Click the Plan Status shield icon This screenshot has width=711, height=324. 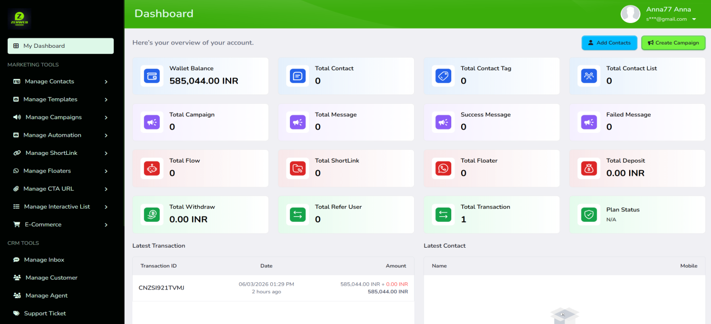589,214
